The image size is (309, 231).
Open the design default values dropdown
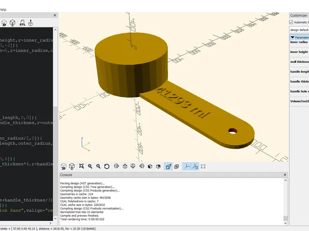point(299,30)
